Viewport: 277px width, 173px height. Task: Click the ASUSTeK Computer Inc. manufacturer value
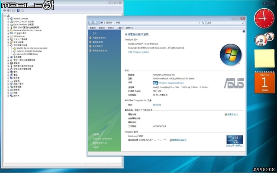coord(164,75)
